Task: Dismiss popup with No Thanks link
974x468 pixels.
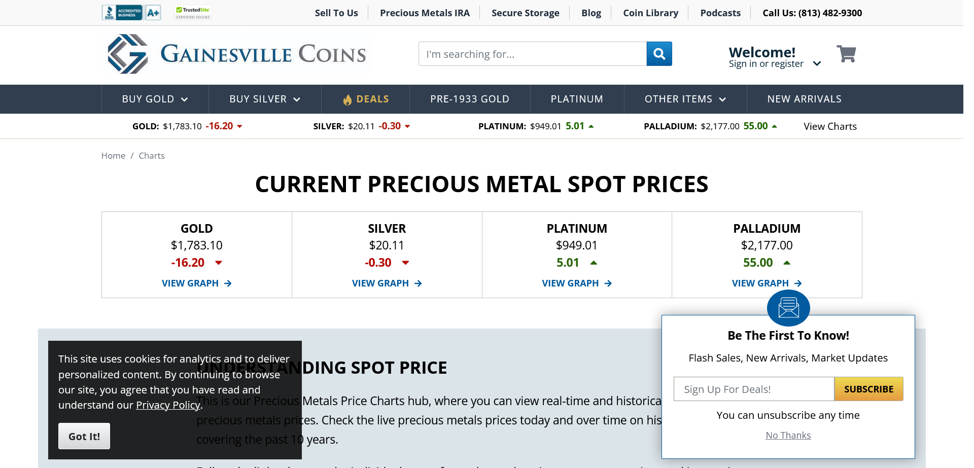Action: point(788,436)
